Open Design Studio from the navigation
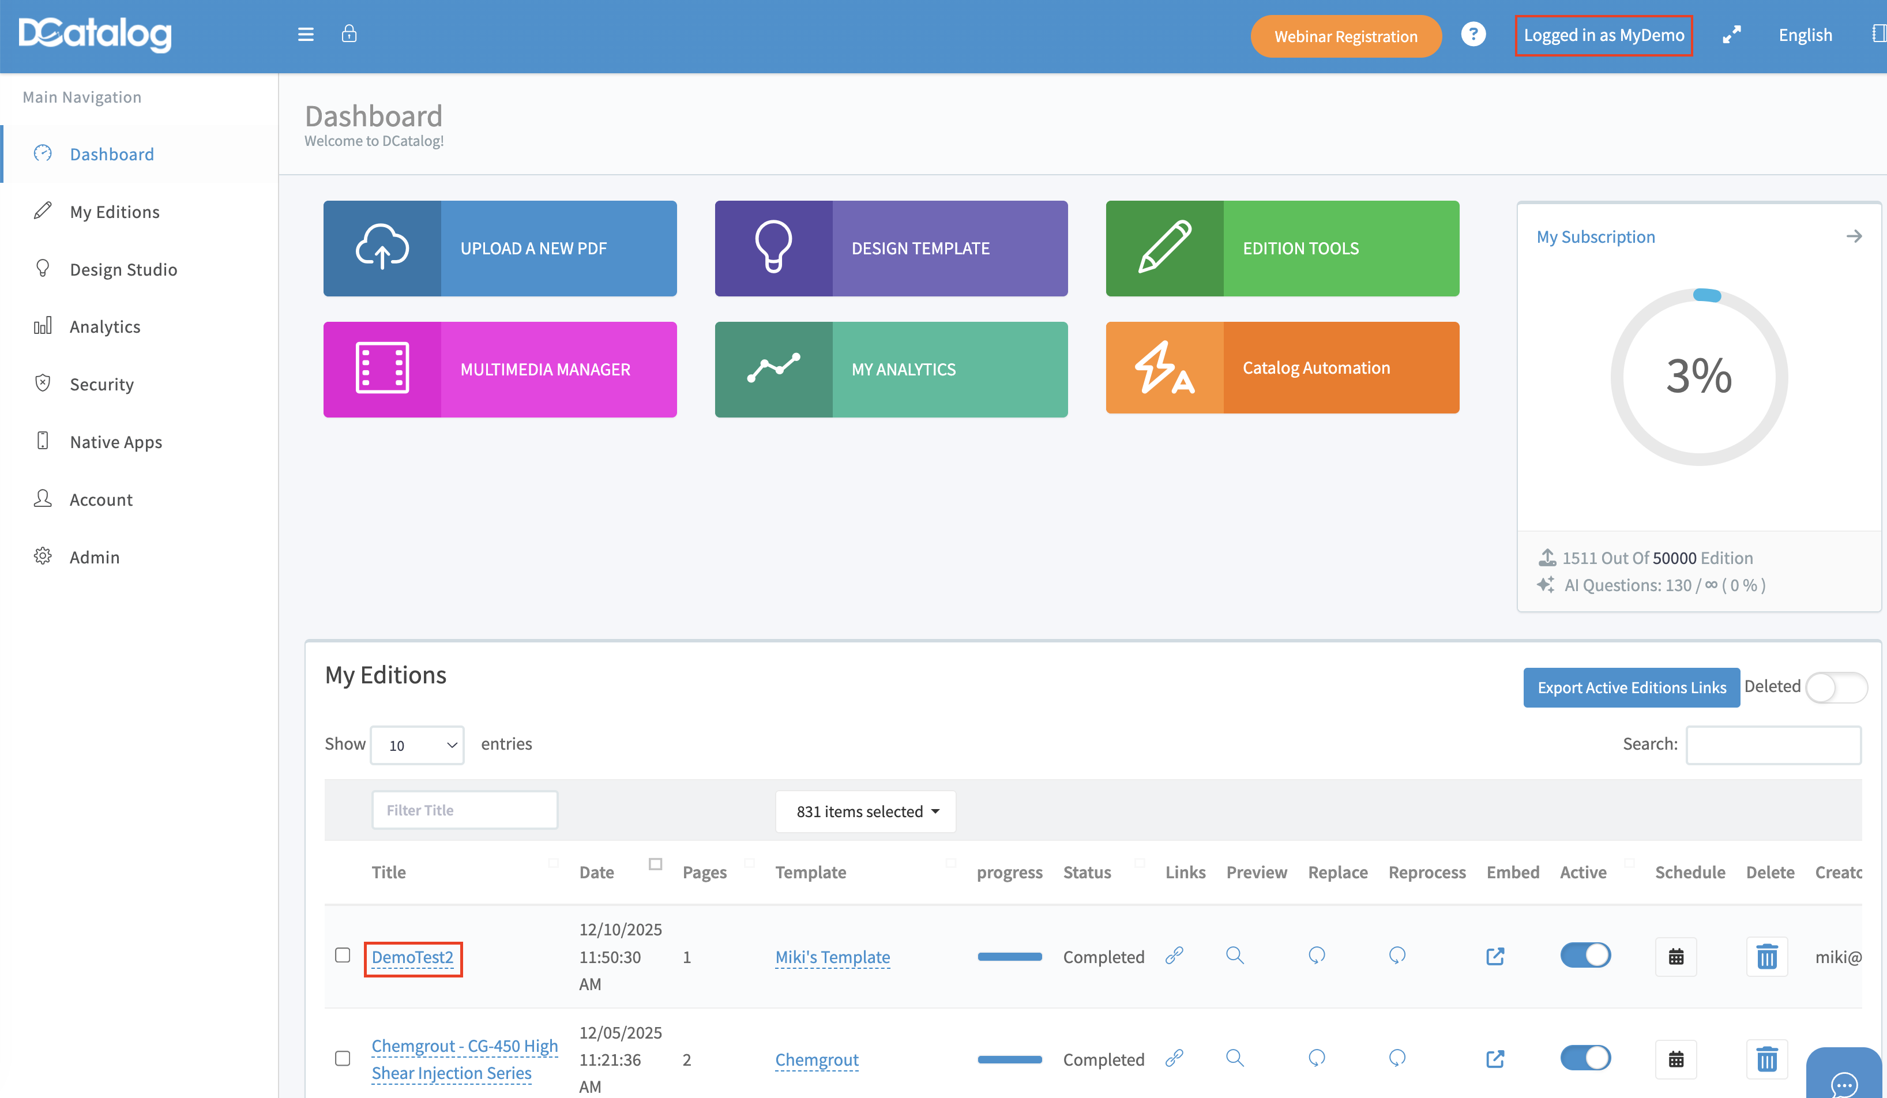This screenshot has width=1887, height=1098. click(123, 270)
